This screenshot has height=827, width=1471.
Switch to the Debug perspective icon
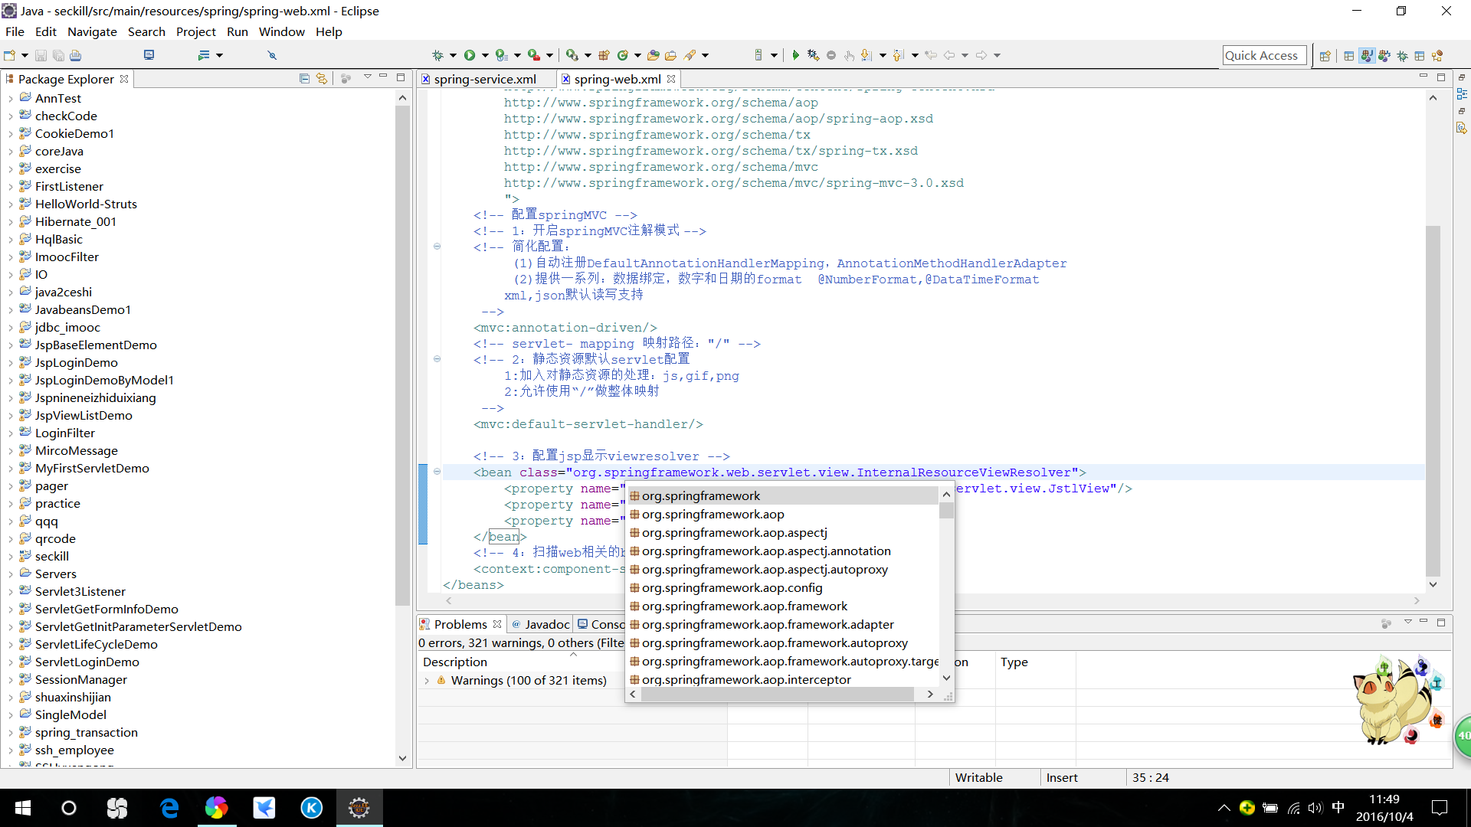pyautogui.click(x=1402, y=55)
